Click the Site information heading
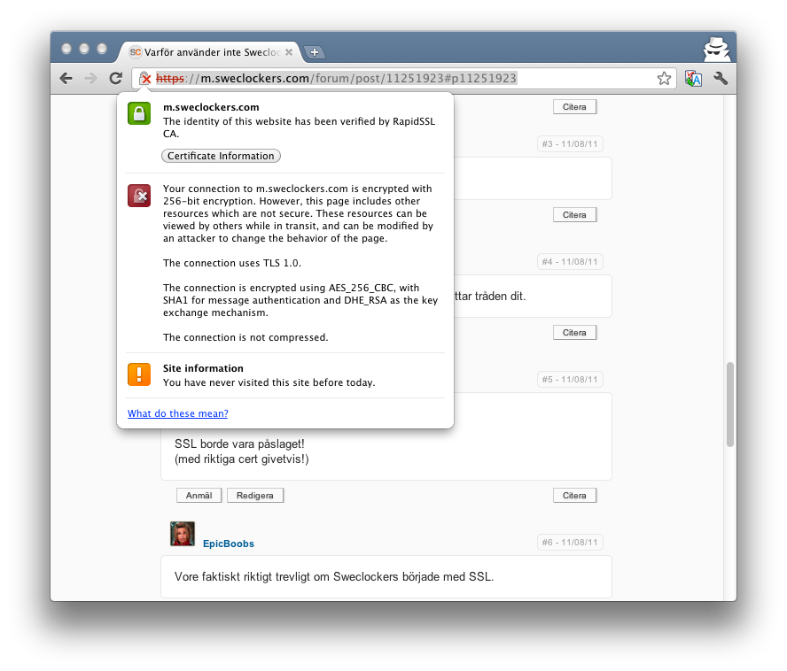The image size is (787, 671). (x=203, y=368)
